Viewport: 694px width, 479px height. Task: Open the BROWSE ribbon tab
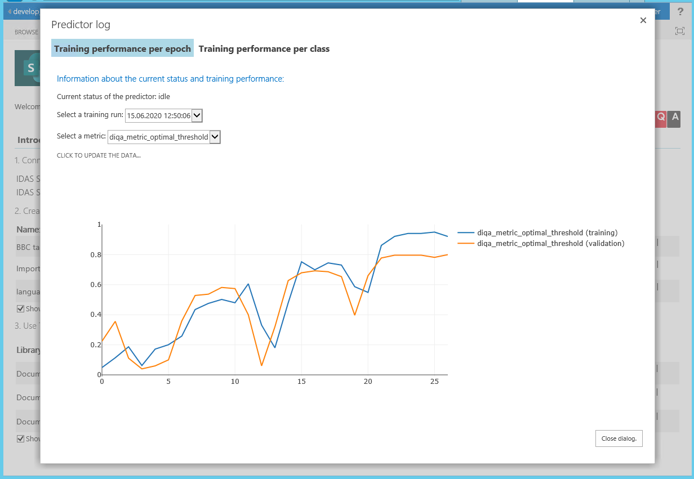click(x=26, y=32)
